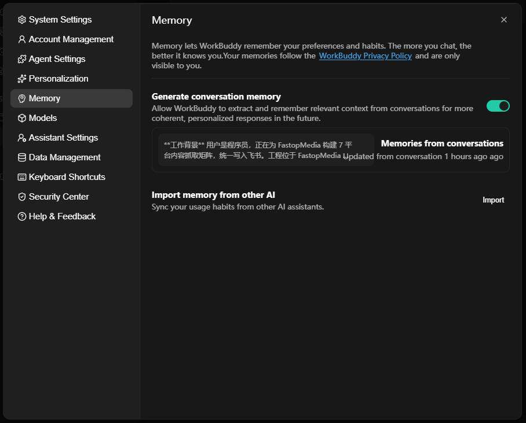Screen dimensions: 526x423
Task: Click the Memory sidebar icon
Action: point(22,98)
